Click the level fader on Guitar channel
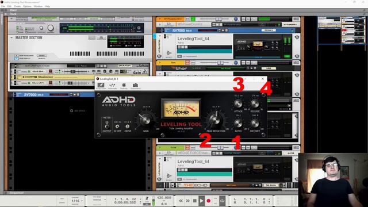Screen dimensions: 368x207 (x=220, y=148)
